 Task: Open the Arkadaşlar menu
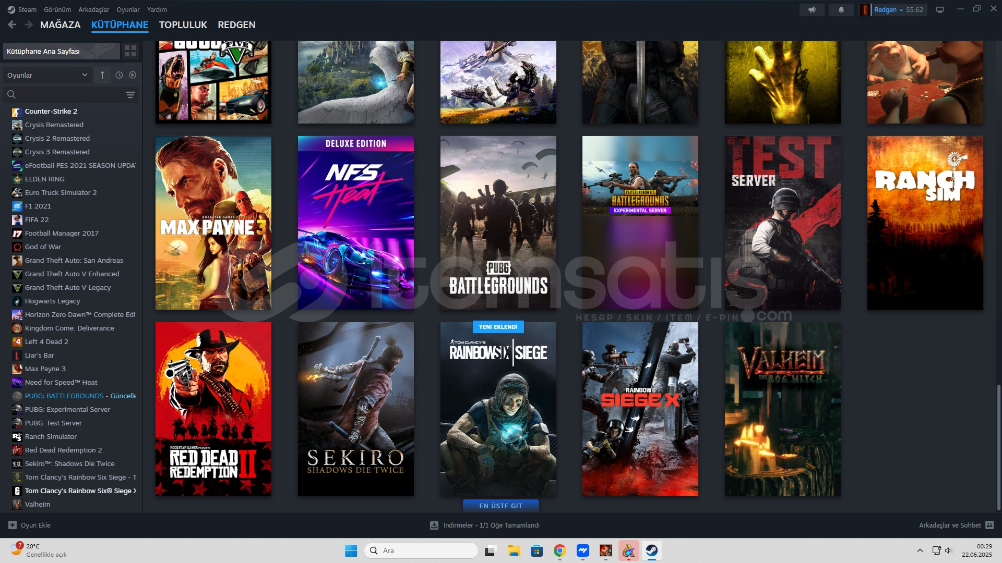tap(94, 9)
